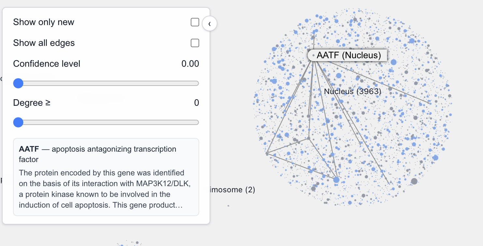Check the Show all edges box
The image size is (483, 246).
(195, 43)
